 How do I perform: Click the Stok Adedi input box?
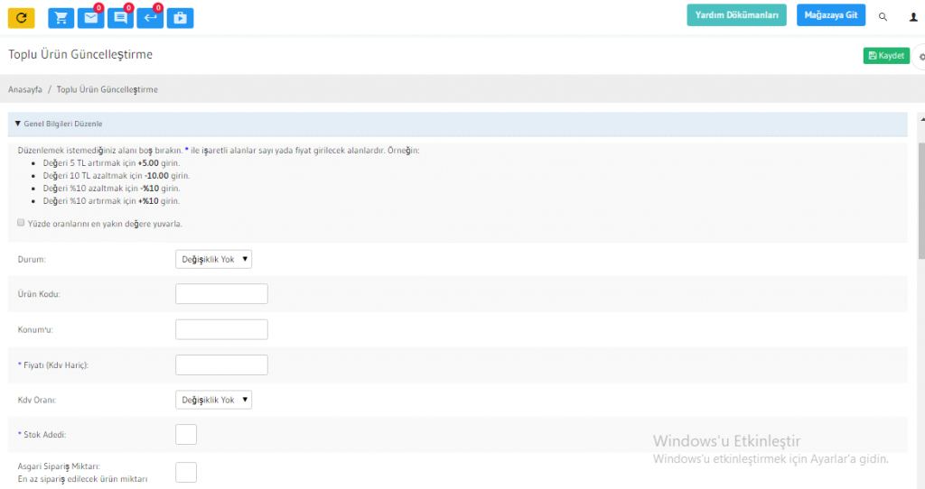(185, 435)
